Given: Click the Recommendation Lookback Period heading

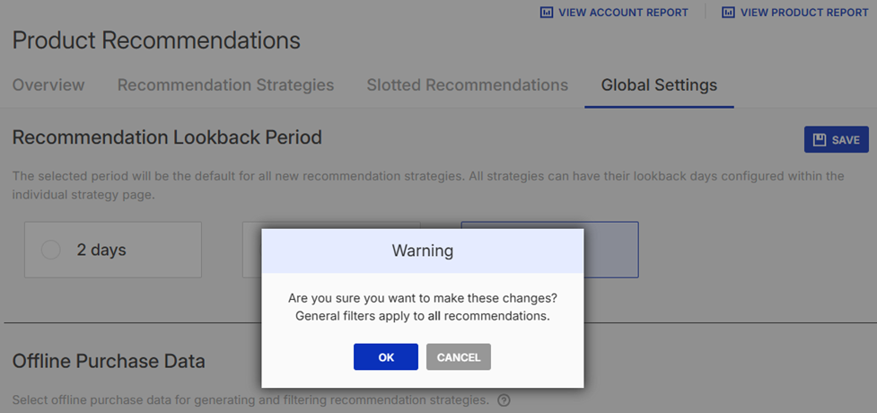Looking at the screenshot, I should click(167, 137).
